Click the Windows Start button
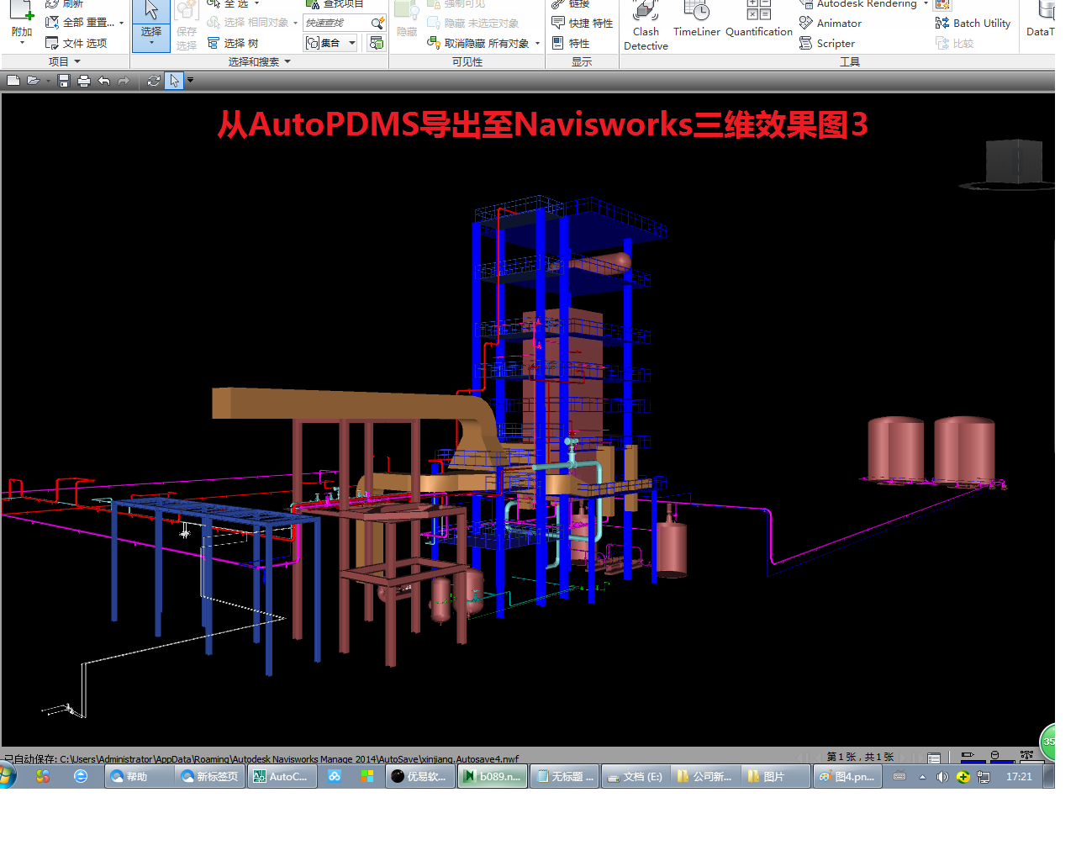Viewport: 1076px width, 861px height. click(x=5, y=775)
